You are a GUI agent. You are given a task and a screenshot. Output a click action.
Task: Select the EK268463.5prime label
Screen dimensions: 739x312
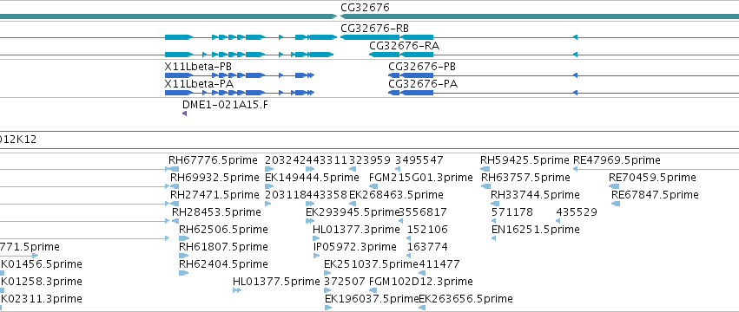tap(396, 195)
